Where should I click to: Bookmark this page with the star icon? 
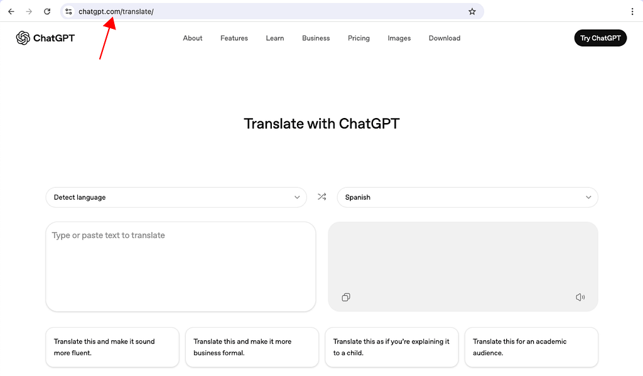[472, 11]
